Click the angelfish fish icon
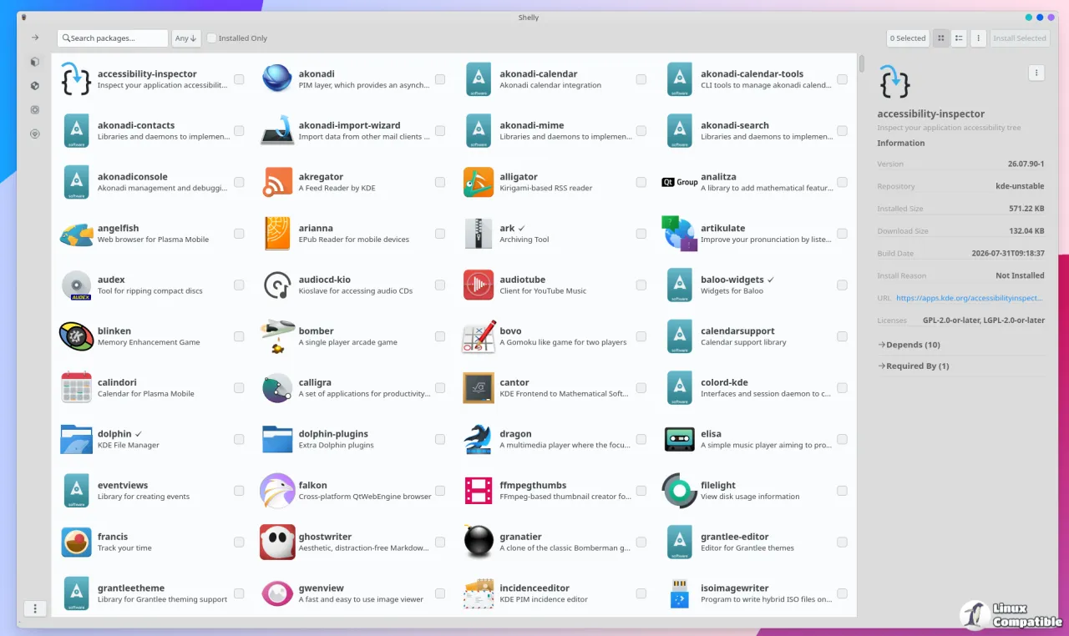The width and height of the screenshot is (1069, 636). point(76,234)
